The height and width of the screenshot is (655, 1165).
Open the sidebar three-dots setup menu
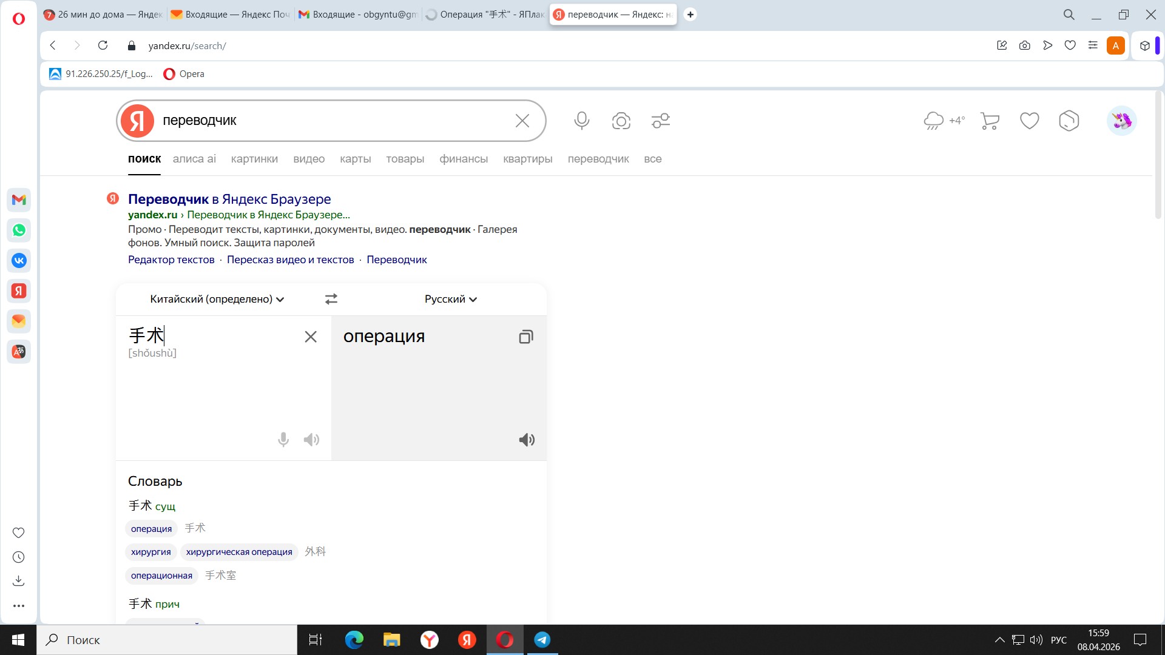coord(19,605)
